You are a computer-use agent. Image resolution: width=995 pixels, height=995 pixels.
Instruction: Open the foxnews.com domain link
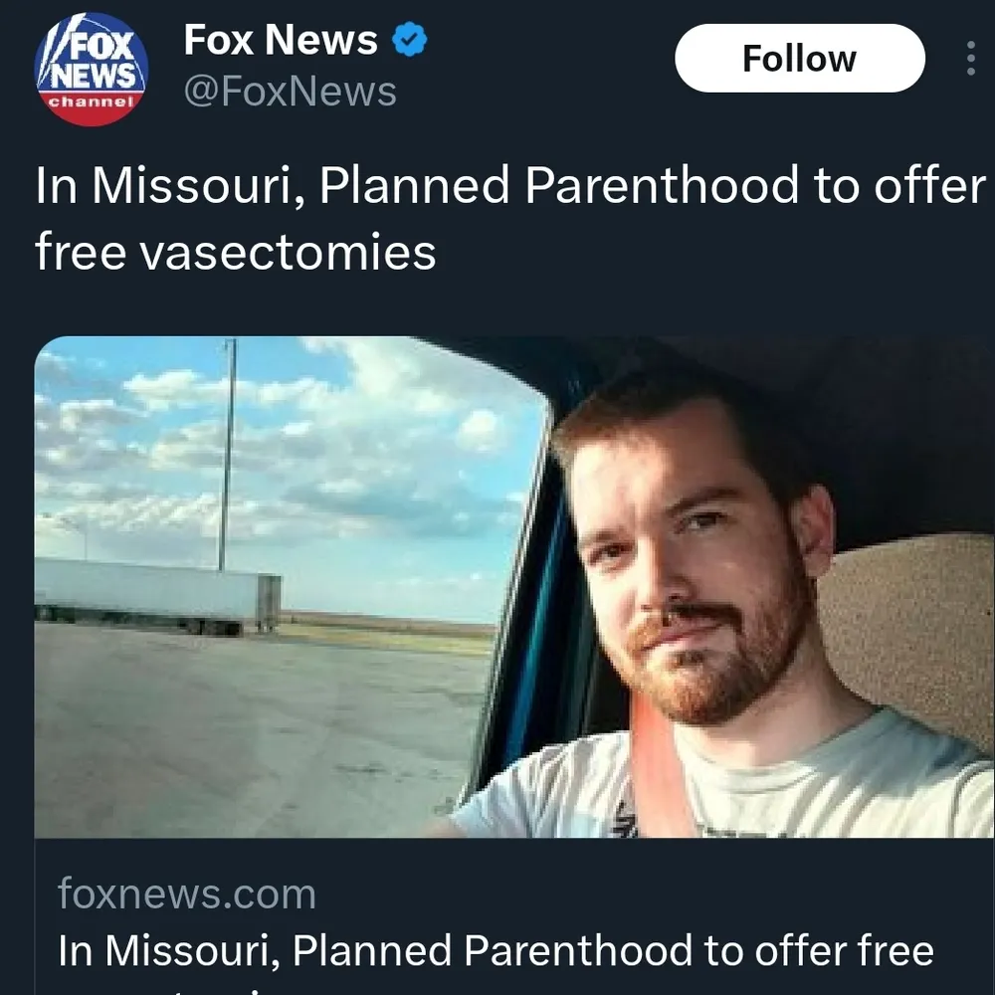coord(187,895)
